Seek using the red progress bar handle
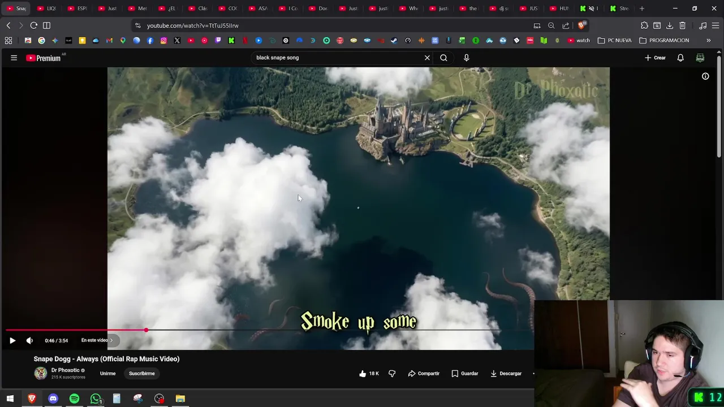The height and width of the screenshot is (407, 724). point(146,330)
